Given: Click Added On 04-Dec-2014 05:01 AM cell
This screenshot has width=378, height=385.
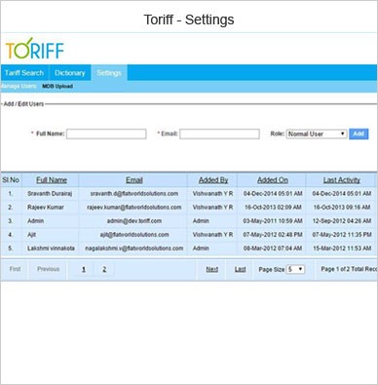Looking at the screenshot, I should (273, 194).
